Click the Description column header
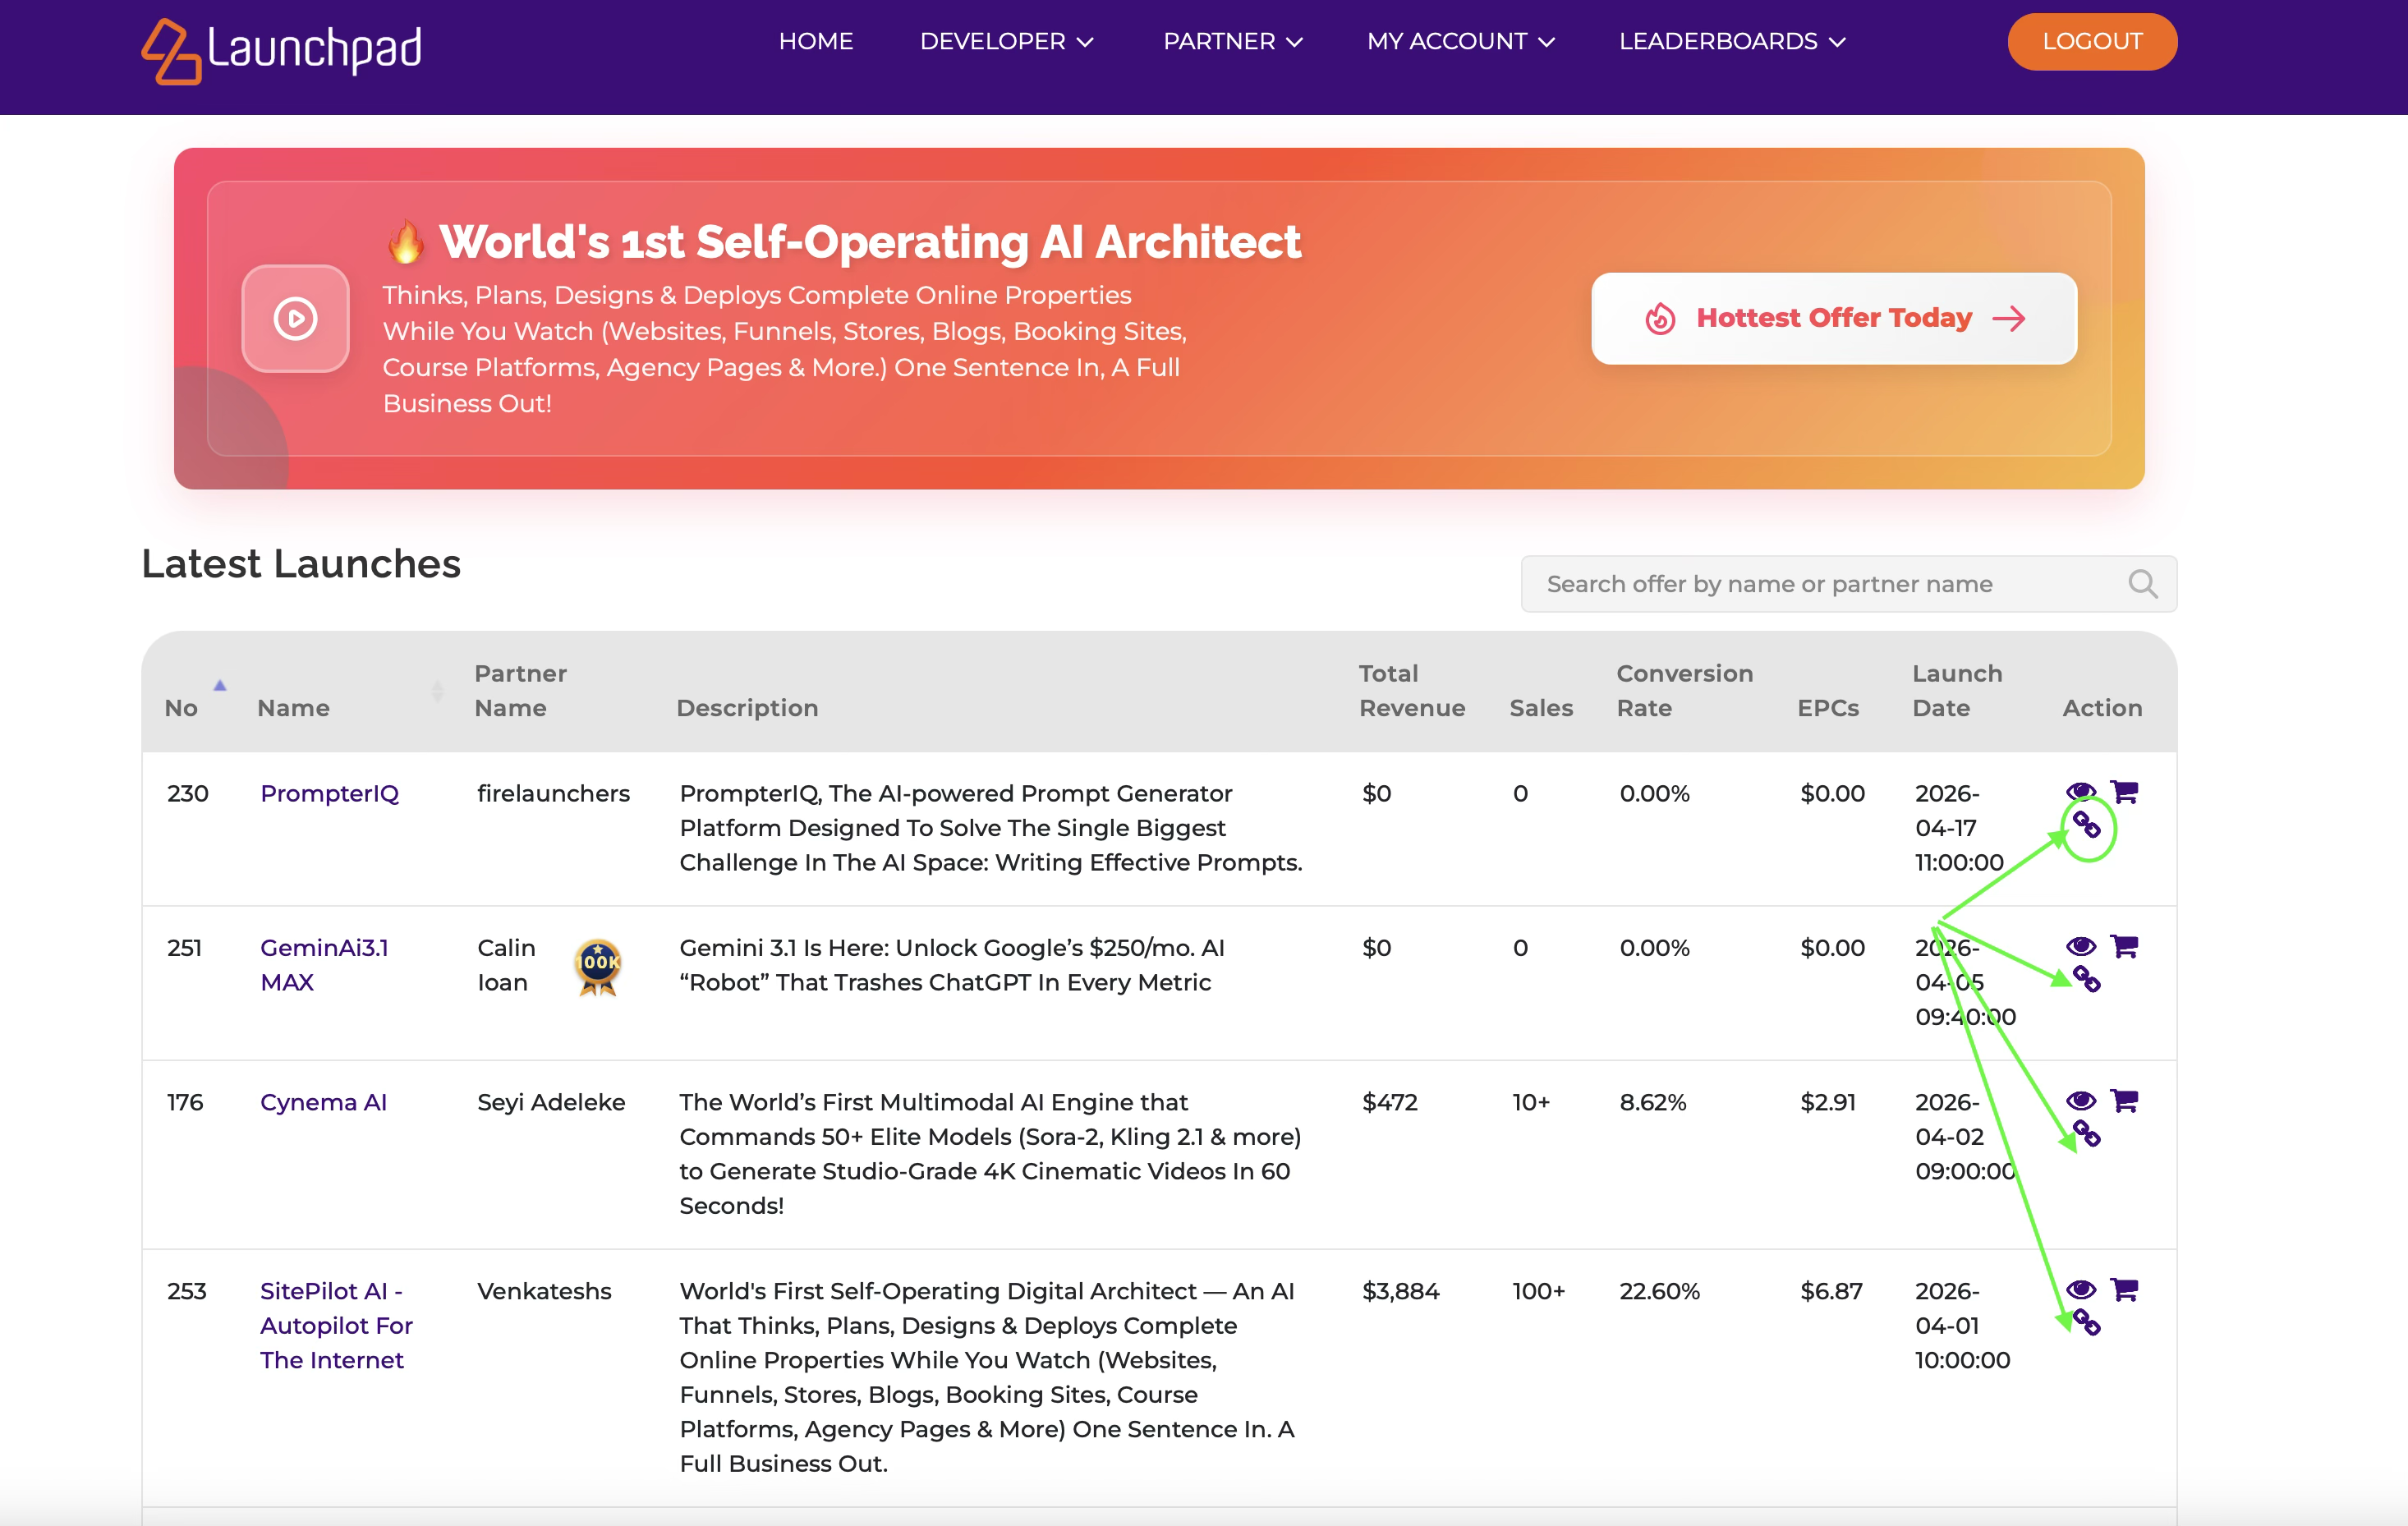Viewport: 2408px width, 1526px height. [x=747, y=708]
